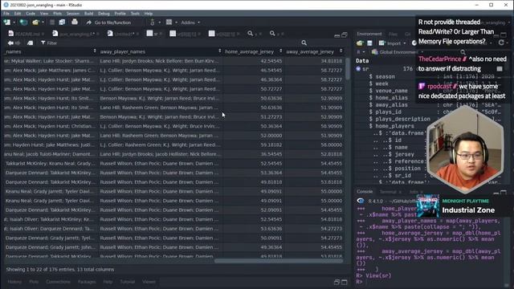Sort by the away_average_jersey column
Image resolution: width=514 pixels, height=289 pixels.
click(314, 51)
